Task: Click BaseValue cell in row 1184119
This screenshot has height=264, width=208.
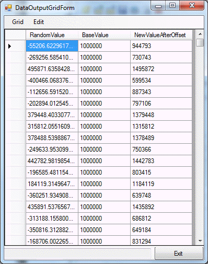Action: tap(105, 184)
